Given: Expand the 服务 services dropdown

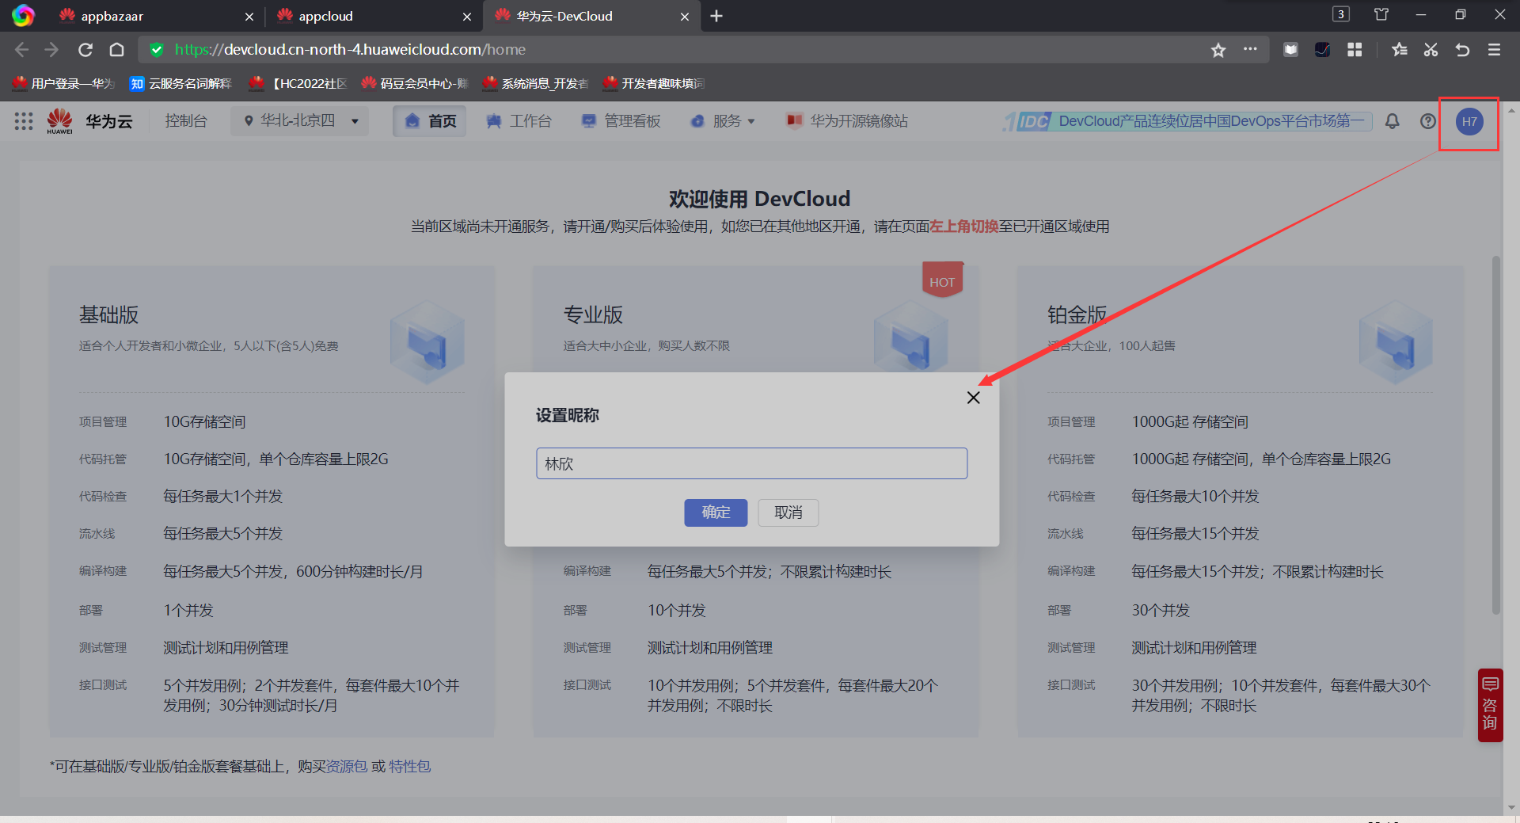Looking at the screenshot, I should (723, 121).
